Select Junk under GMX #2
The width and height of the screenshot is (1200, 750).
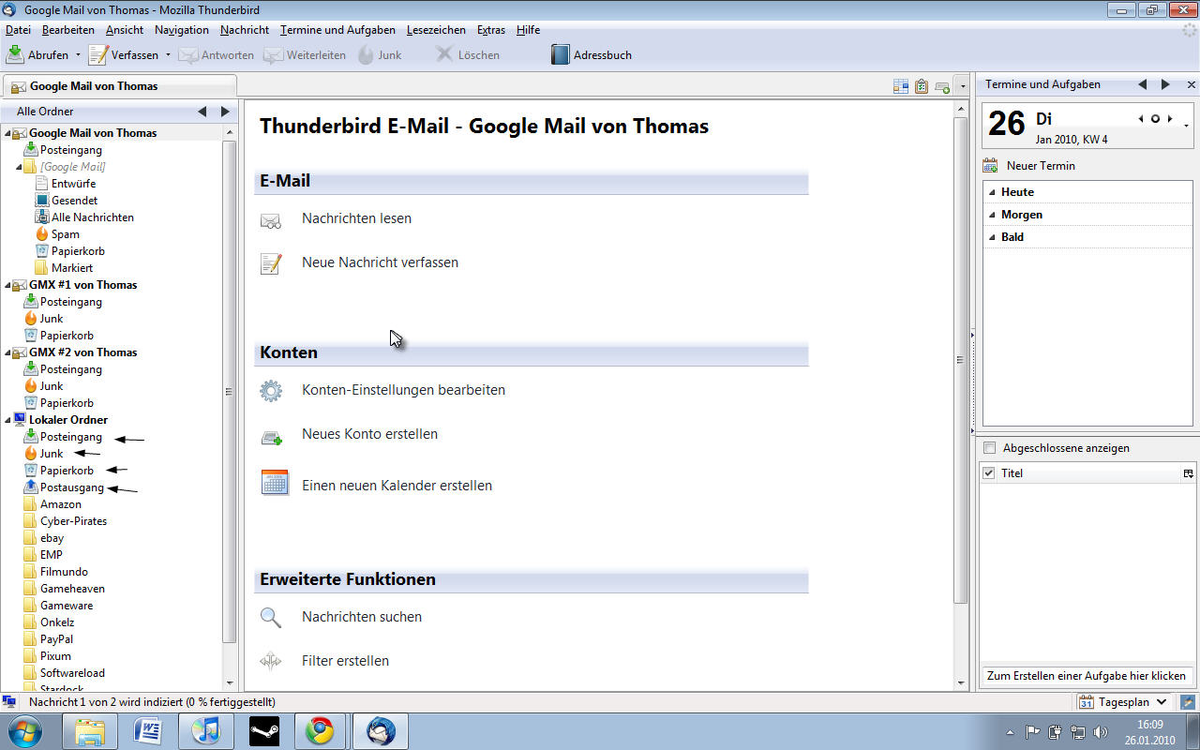(x=52, y=386)
